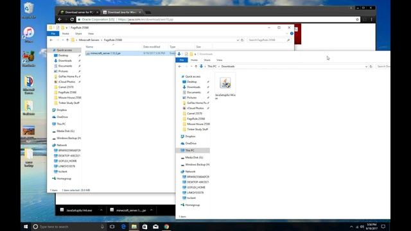Viewport: 411px width, 231px height.
Task: Open Help in FagsRule window ribbon
Action: 292,33
